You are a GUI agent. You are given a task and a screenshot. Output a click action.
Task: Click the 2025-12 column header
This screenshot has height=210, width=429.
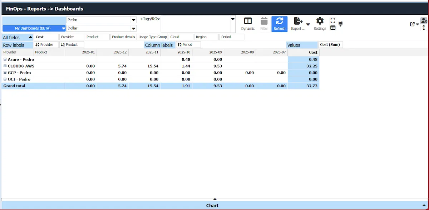[x=113, y=52]
